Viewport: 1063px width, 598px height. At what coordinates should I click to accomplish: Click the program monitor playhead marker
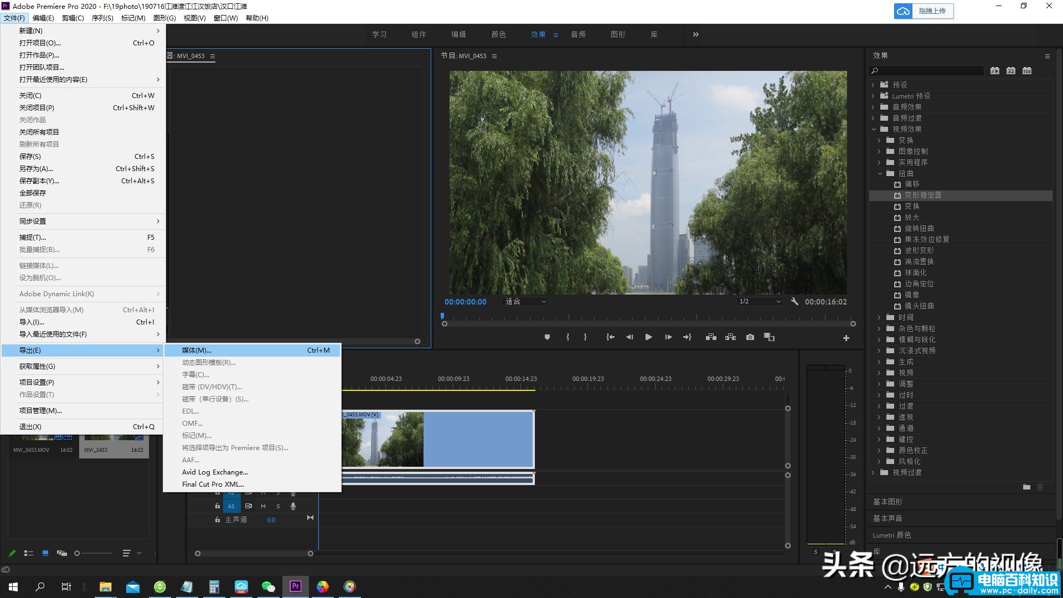click(442, 316)
